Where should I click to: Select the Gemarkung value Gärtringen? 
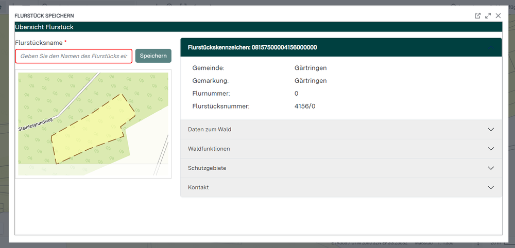pos(311,81)
